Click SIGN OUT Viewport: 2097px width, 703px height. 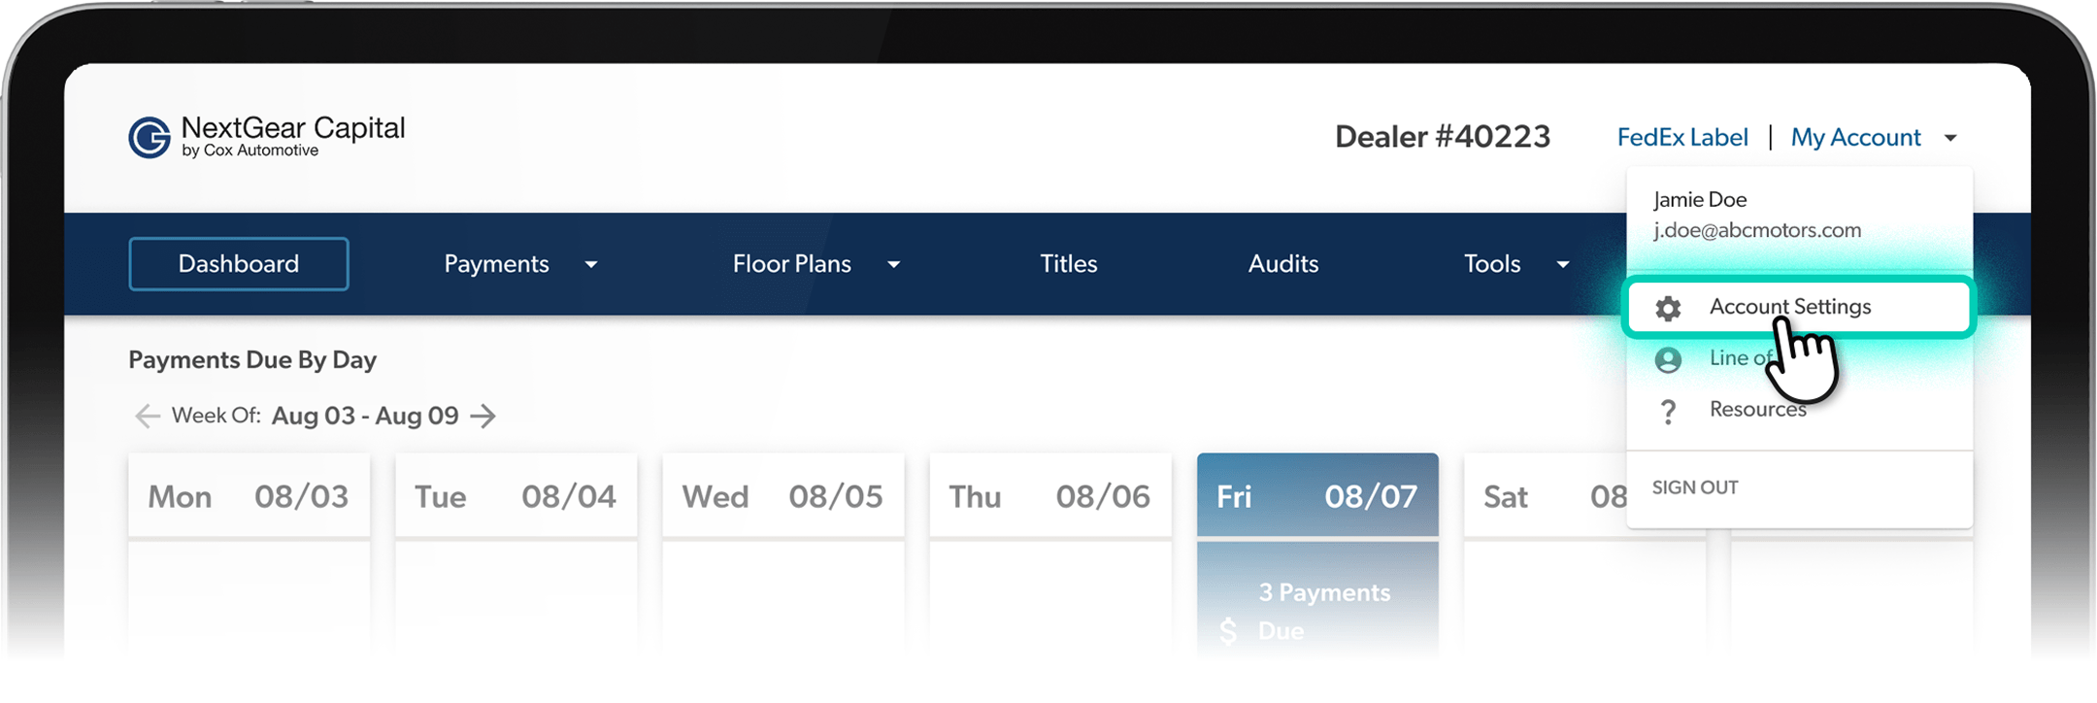pyautogui.click(x=1695, y=487)
